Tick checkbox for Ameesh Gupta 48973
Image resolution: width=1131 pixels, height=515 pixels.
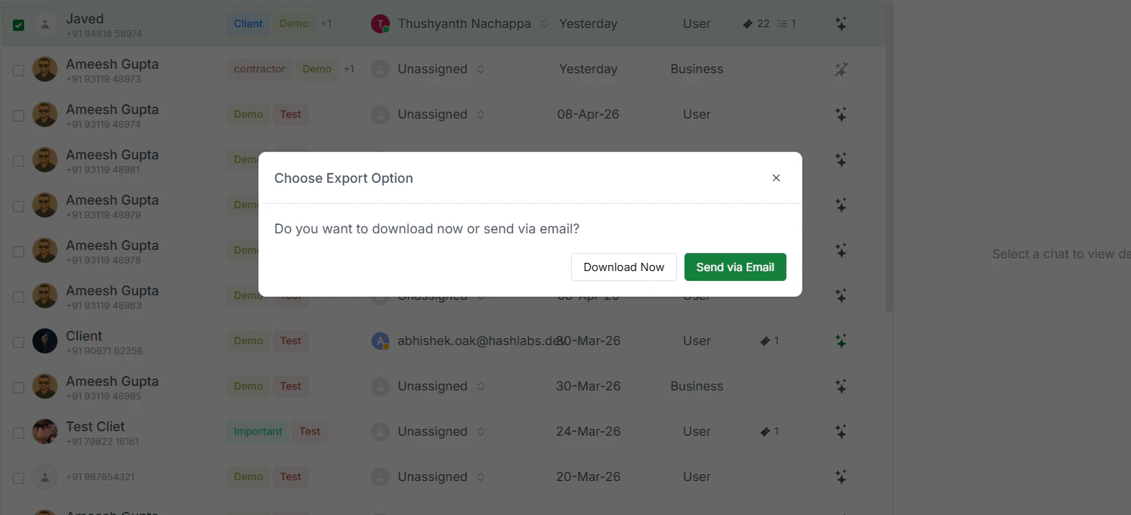19,70
